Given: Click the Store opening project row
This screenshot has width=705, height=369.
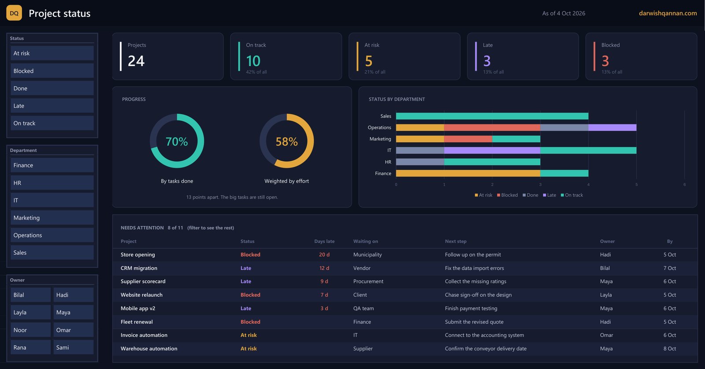Looking at the screenshot, I should [x=405, y=255].
